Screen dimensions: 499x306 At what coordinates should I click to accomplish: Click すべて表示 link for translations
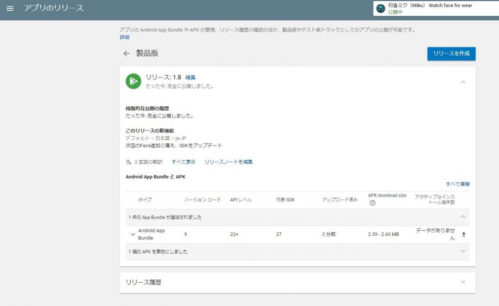(184, 162)
